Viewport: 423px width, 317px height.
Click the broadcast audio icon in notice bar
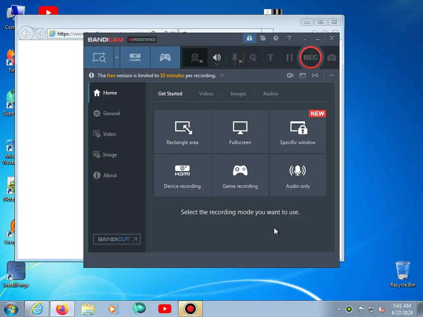point(315,76)
